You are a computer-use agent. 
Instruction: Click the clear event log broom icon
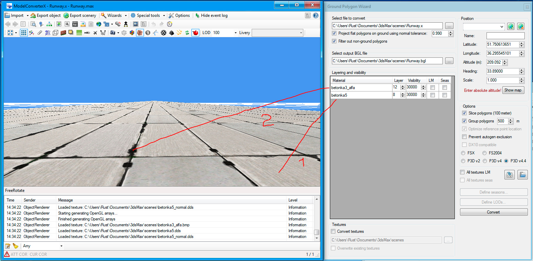click(x=15, y=246)
